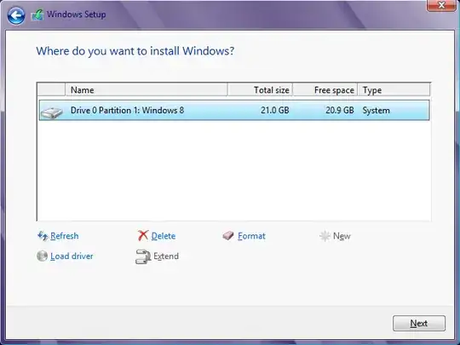This screenshot has height=345, width=460.
Task: Click the disc Load driver icon
Action: click(43, 256)
